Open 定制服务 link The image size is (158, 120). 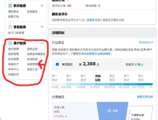click(32, 12)
